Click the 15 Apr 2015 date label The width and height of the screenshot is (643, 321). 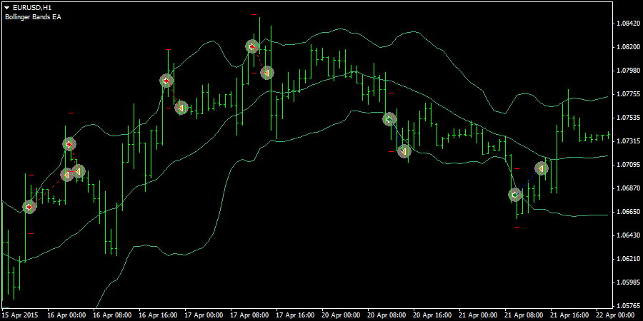click(21, 315)
